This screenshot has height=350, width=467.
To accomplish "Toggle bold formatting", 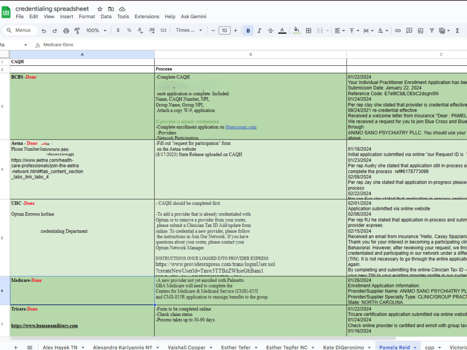I will pos(248,30).
